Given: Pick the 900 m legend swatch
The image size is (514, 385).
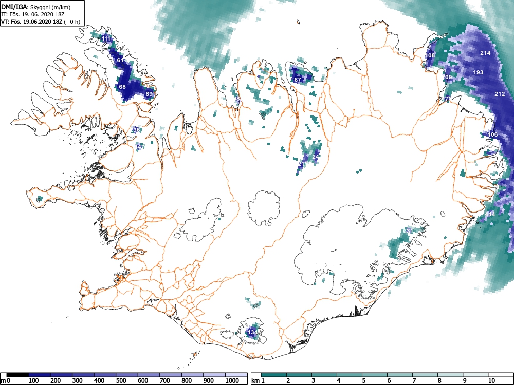Looking at the screenshot, I should pyautogui.click(x=214, y=375).
